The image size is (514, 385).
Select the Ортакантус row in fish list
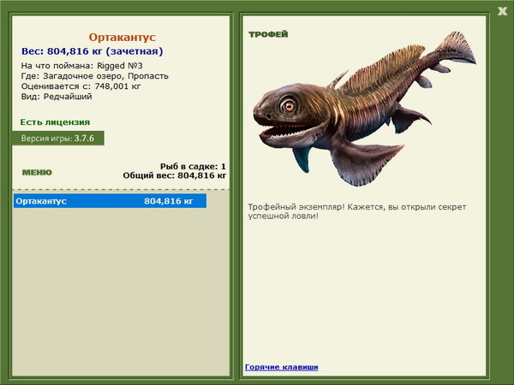tap(110, 201)
